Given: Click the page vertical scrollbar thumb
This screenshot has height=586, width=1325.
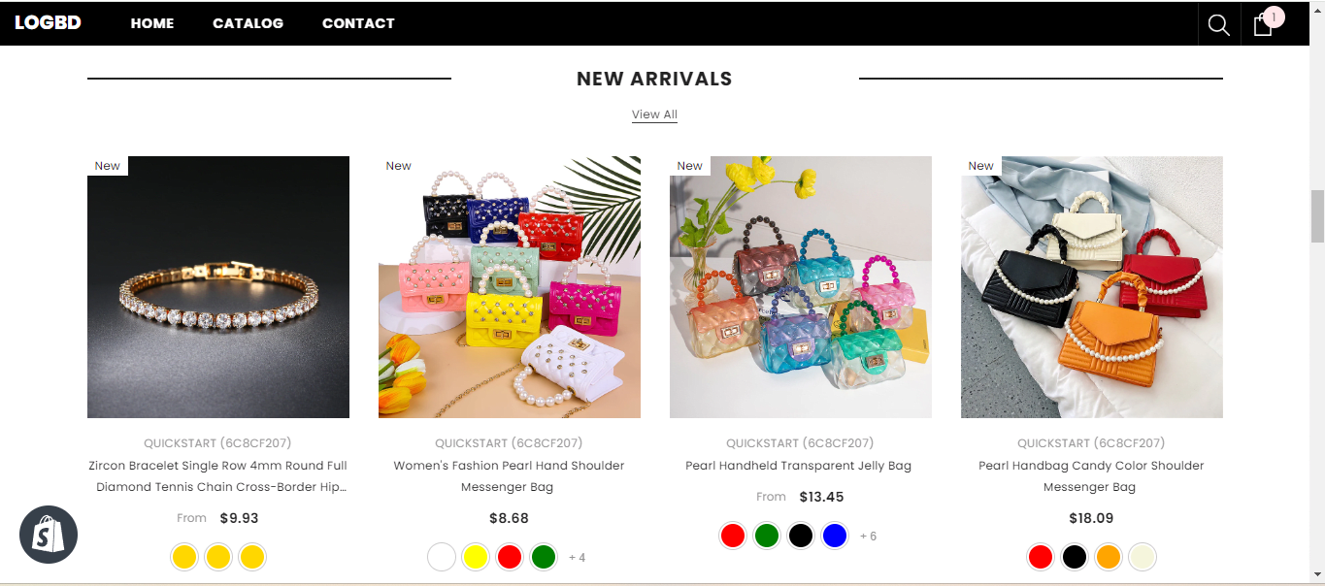Looking at the screenshot, I should 1317,215.
